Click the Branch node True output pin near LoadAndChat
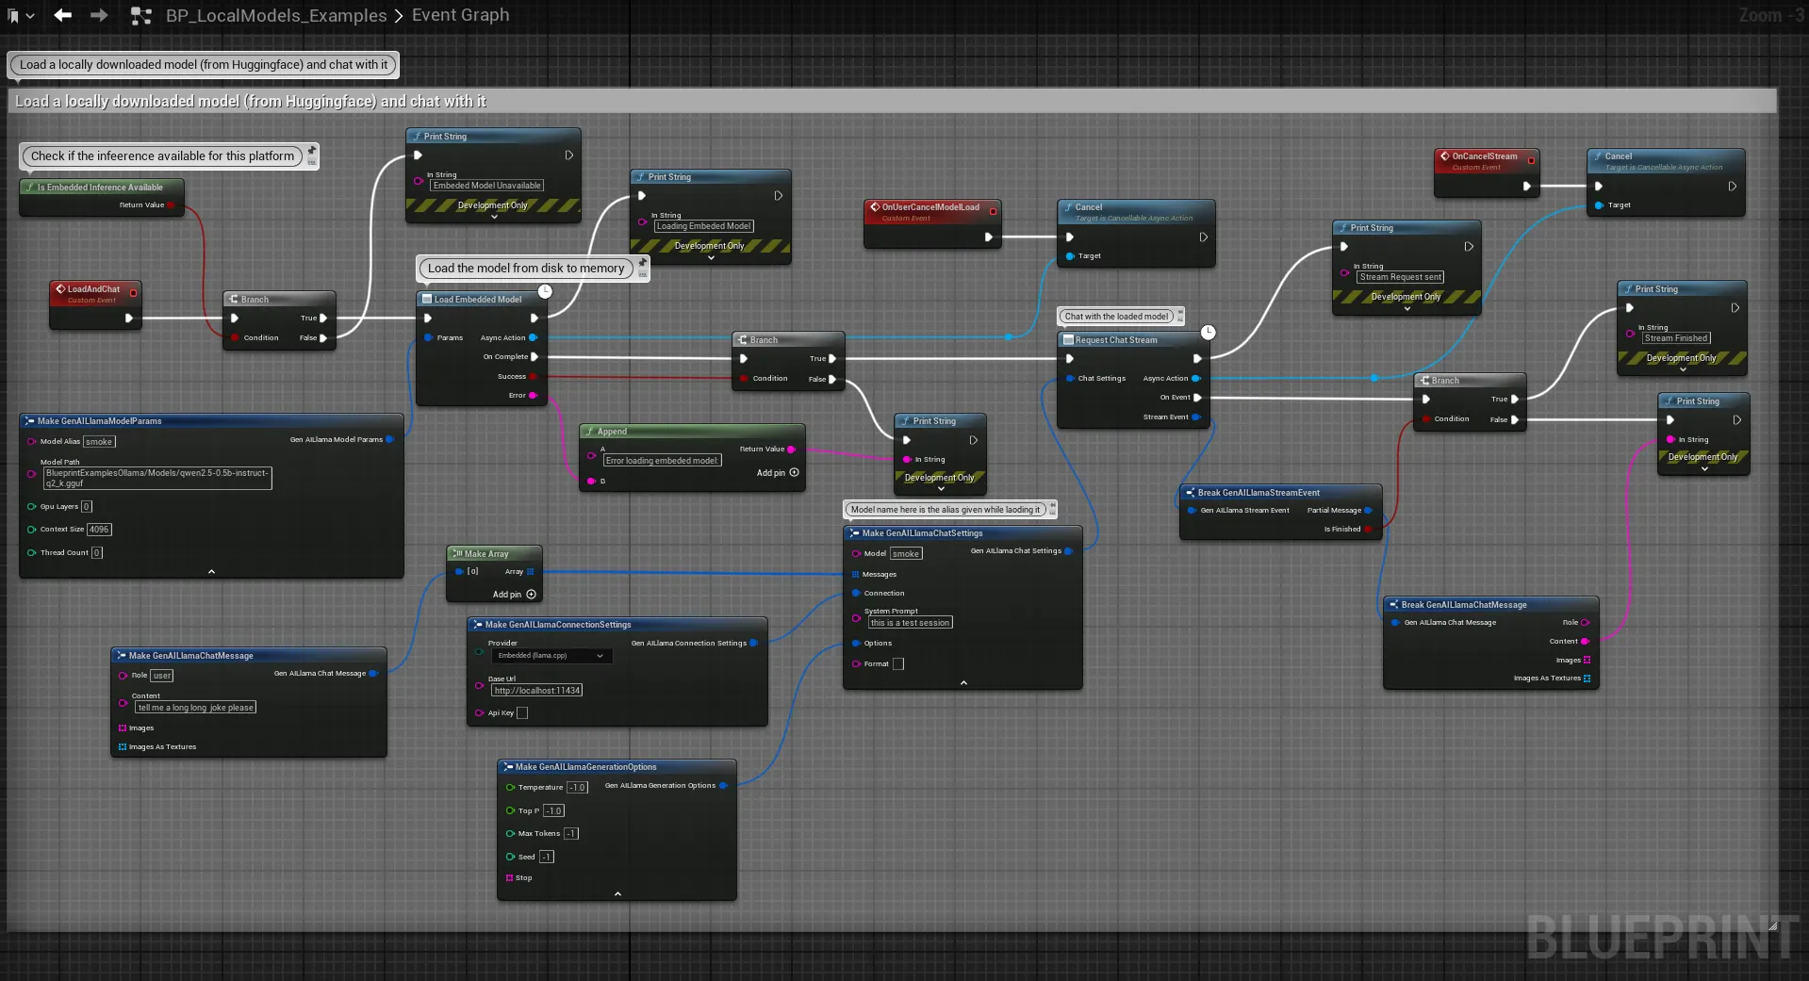The image size is (1809, 981). [323, 319]
